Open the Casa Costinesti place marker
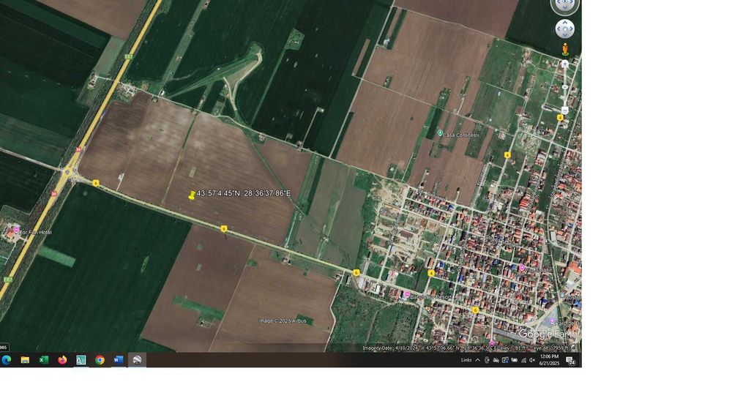The width and height of the screenshot is (732, 412). [x=440, y=133]
